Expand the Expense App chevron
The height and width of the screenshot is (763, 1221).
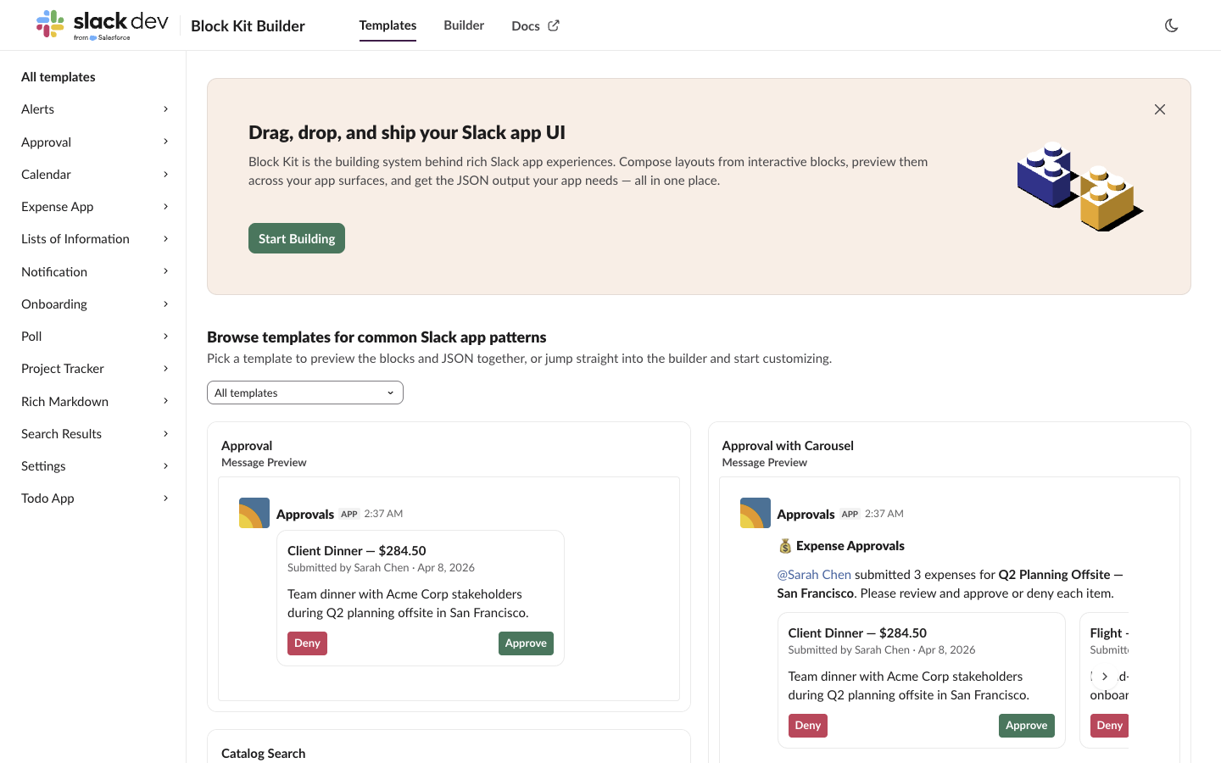tap(166, 207)
